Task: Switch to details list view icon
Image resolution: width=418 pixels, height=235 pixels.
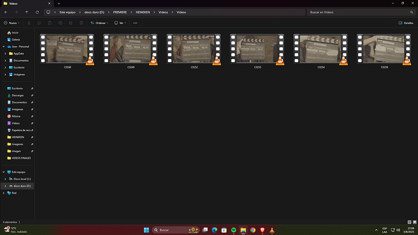Action: point(409,222)
